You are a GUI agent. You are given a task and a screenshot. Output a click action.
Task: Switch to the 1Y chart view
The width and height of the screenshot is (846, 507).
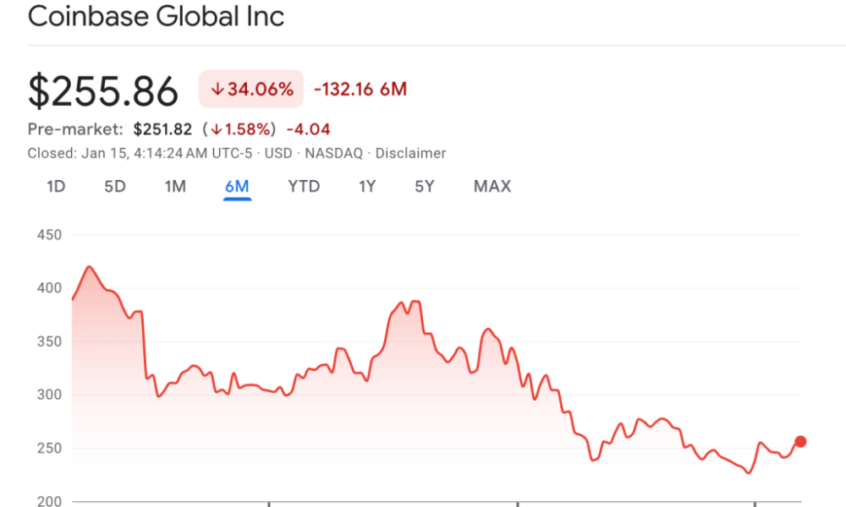click(x=367, y=186)
